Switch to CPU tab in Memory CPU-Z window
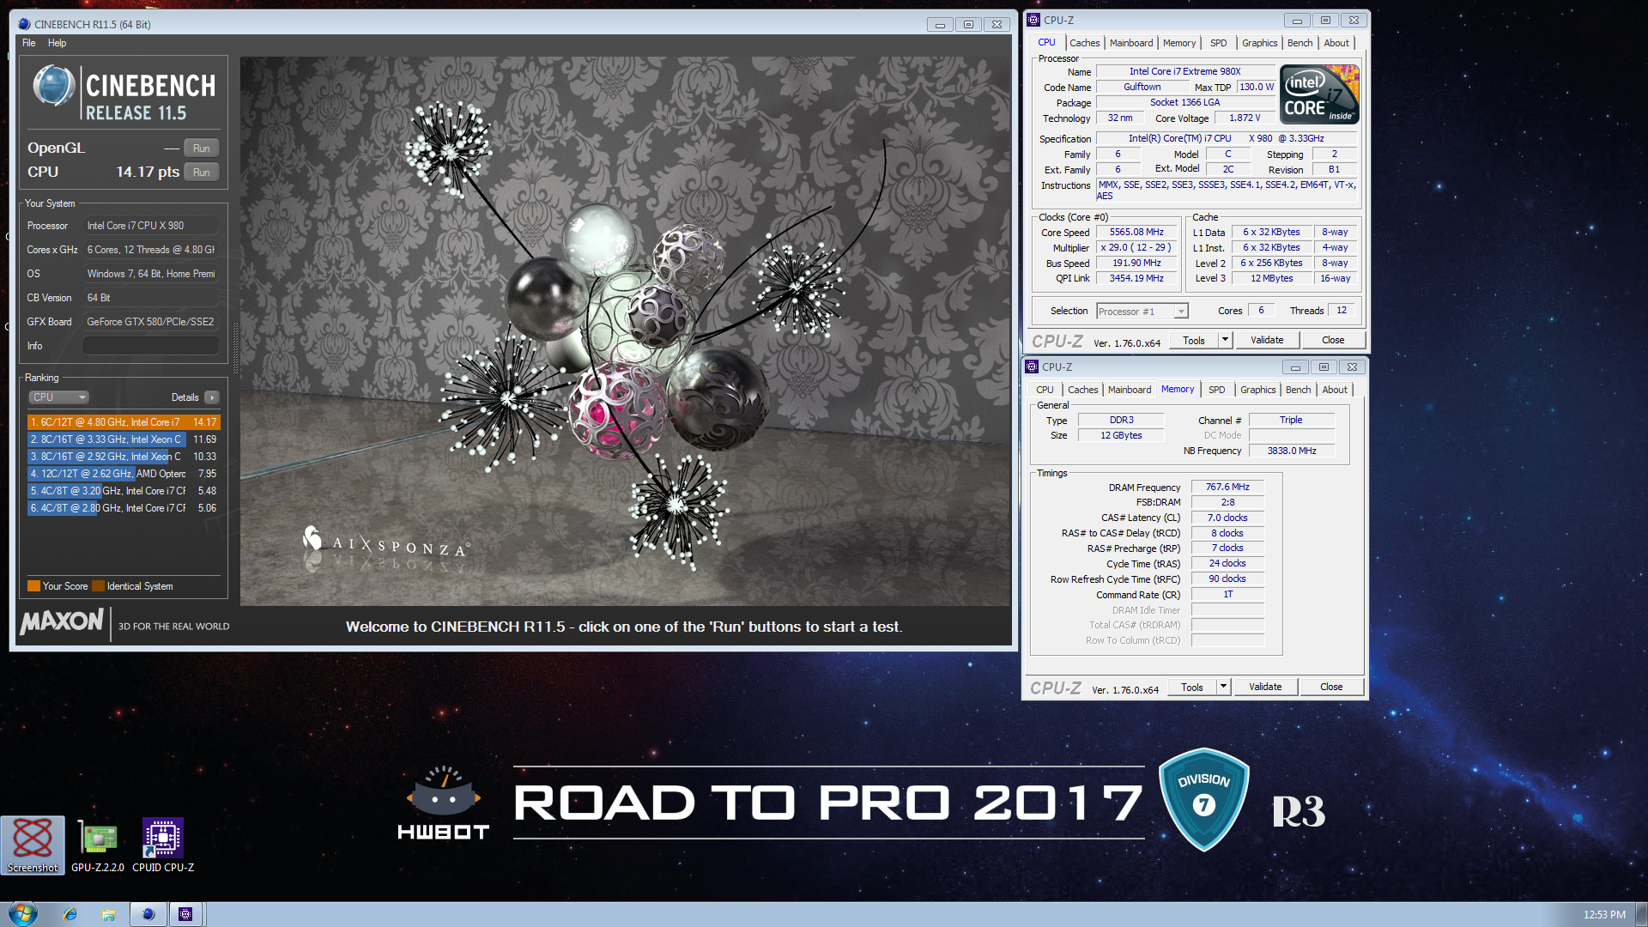This screenshot has width=1648, height=927. (1045, 390)
